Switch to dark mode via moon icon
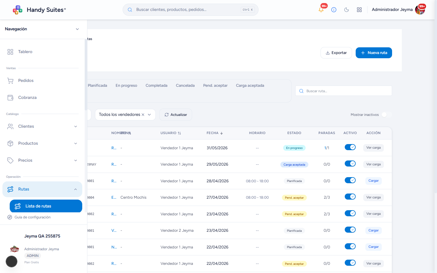Image resolution: width=437 pixels, height=273 pixels. tap(347, 10)
